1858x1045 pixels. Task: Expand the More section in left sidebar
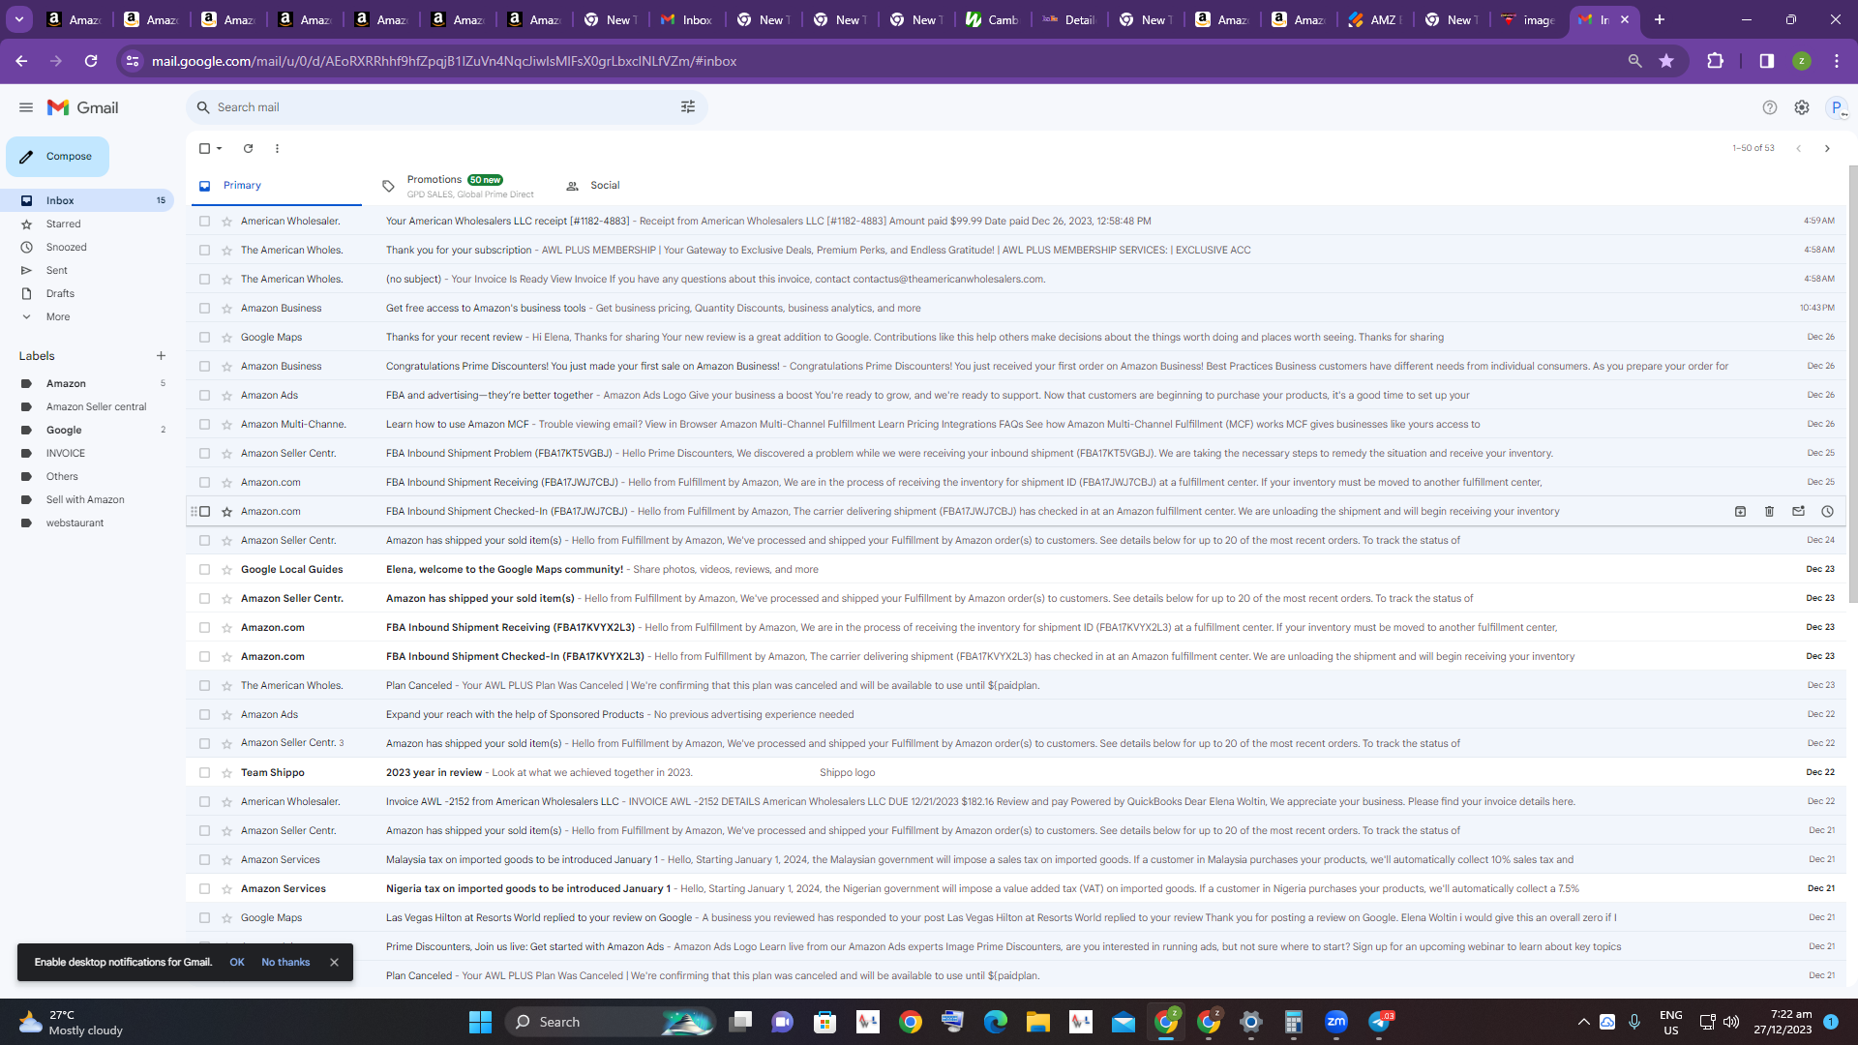coord(58,316)
